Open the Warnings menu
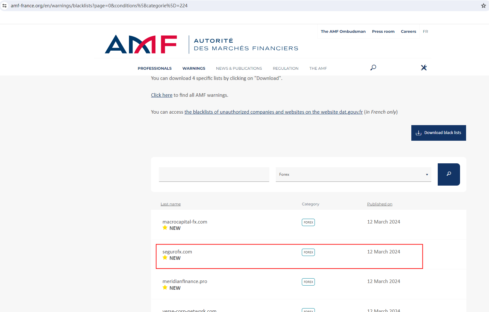489x312 pixels. (194, 68)
